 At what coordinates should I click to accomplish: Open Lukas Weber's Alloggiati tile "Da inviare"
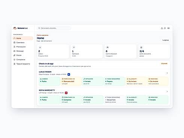click(136, 81)
